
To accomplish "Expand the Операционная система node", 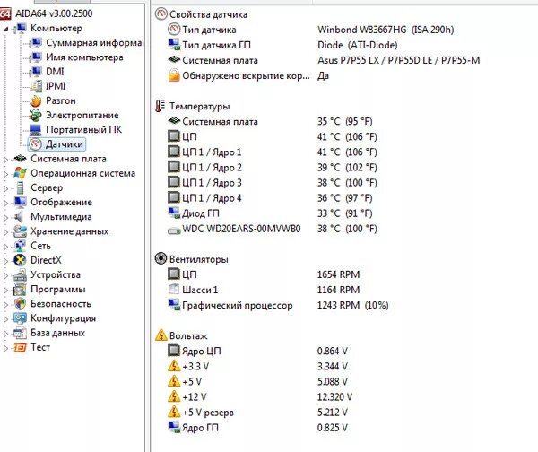I will click(x=7, y=174).
